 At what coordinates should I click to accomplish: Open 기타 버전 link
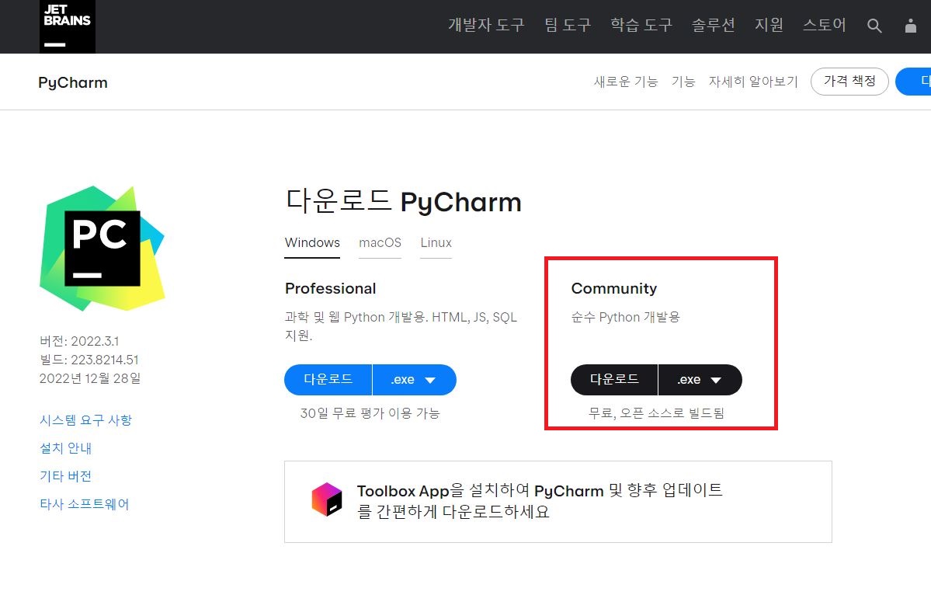coord(66,476)
